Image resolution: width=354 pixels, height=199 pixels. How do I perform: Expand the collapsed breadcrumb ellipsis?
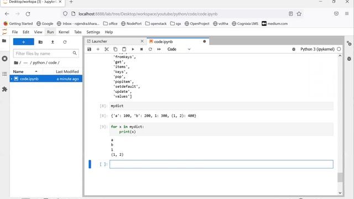click(25, 62)
